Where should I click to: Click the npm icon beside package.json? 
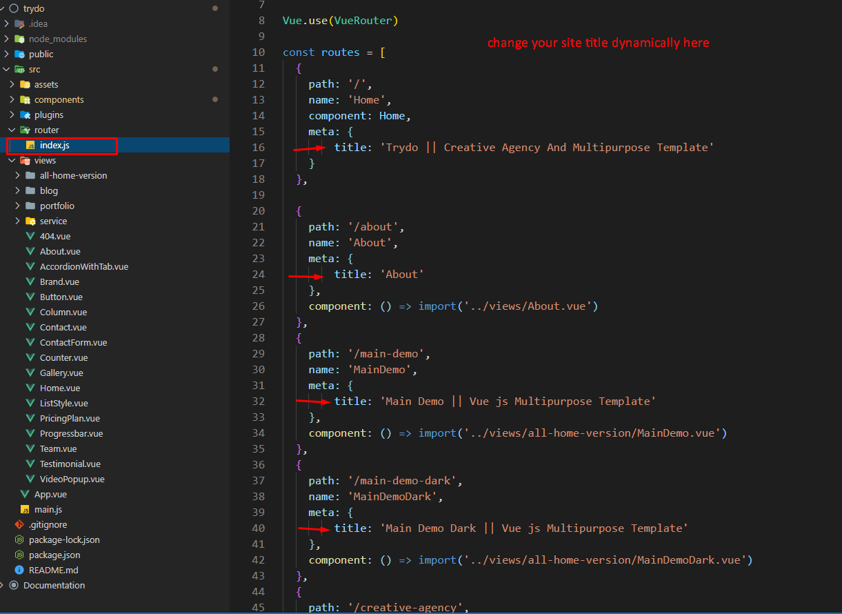point(19,555)
